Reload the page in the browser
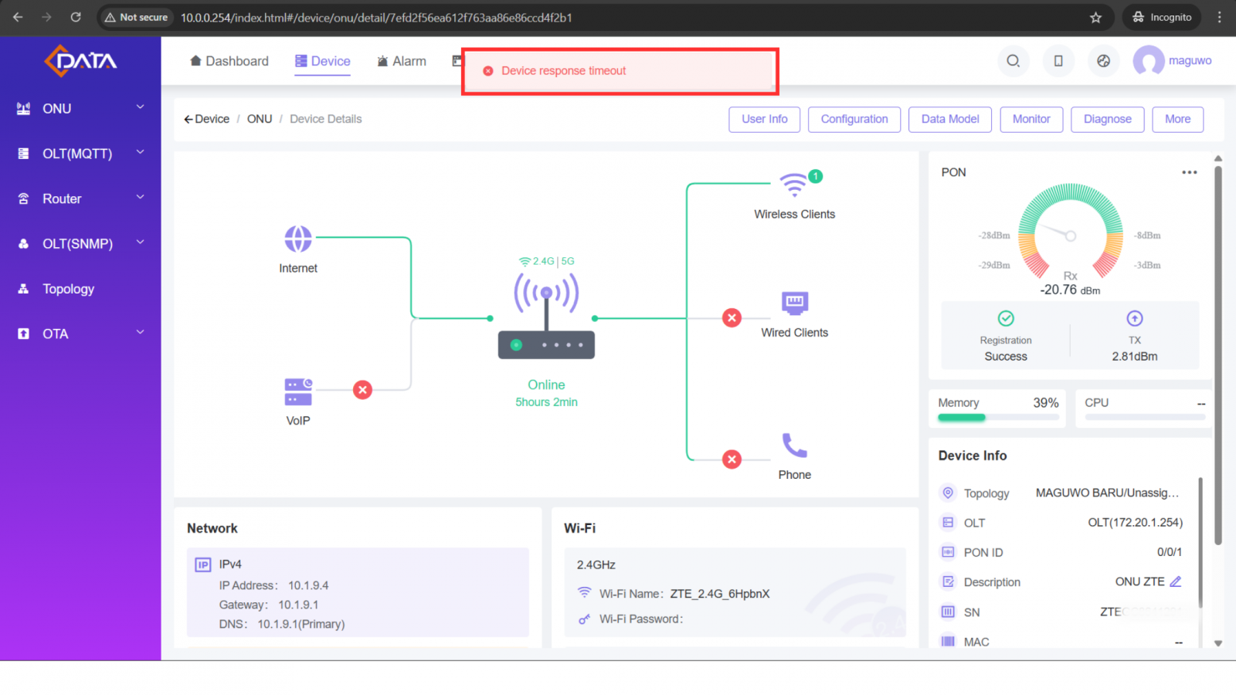This screenshot has height=695, width=1236. [x=76, y=17]
